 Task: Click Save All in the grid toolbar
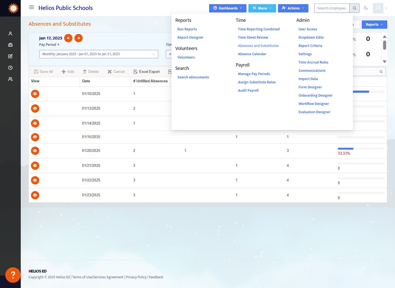point(43,72)
